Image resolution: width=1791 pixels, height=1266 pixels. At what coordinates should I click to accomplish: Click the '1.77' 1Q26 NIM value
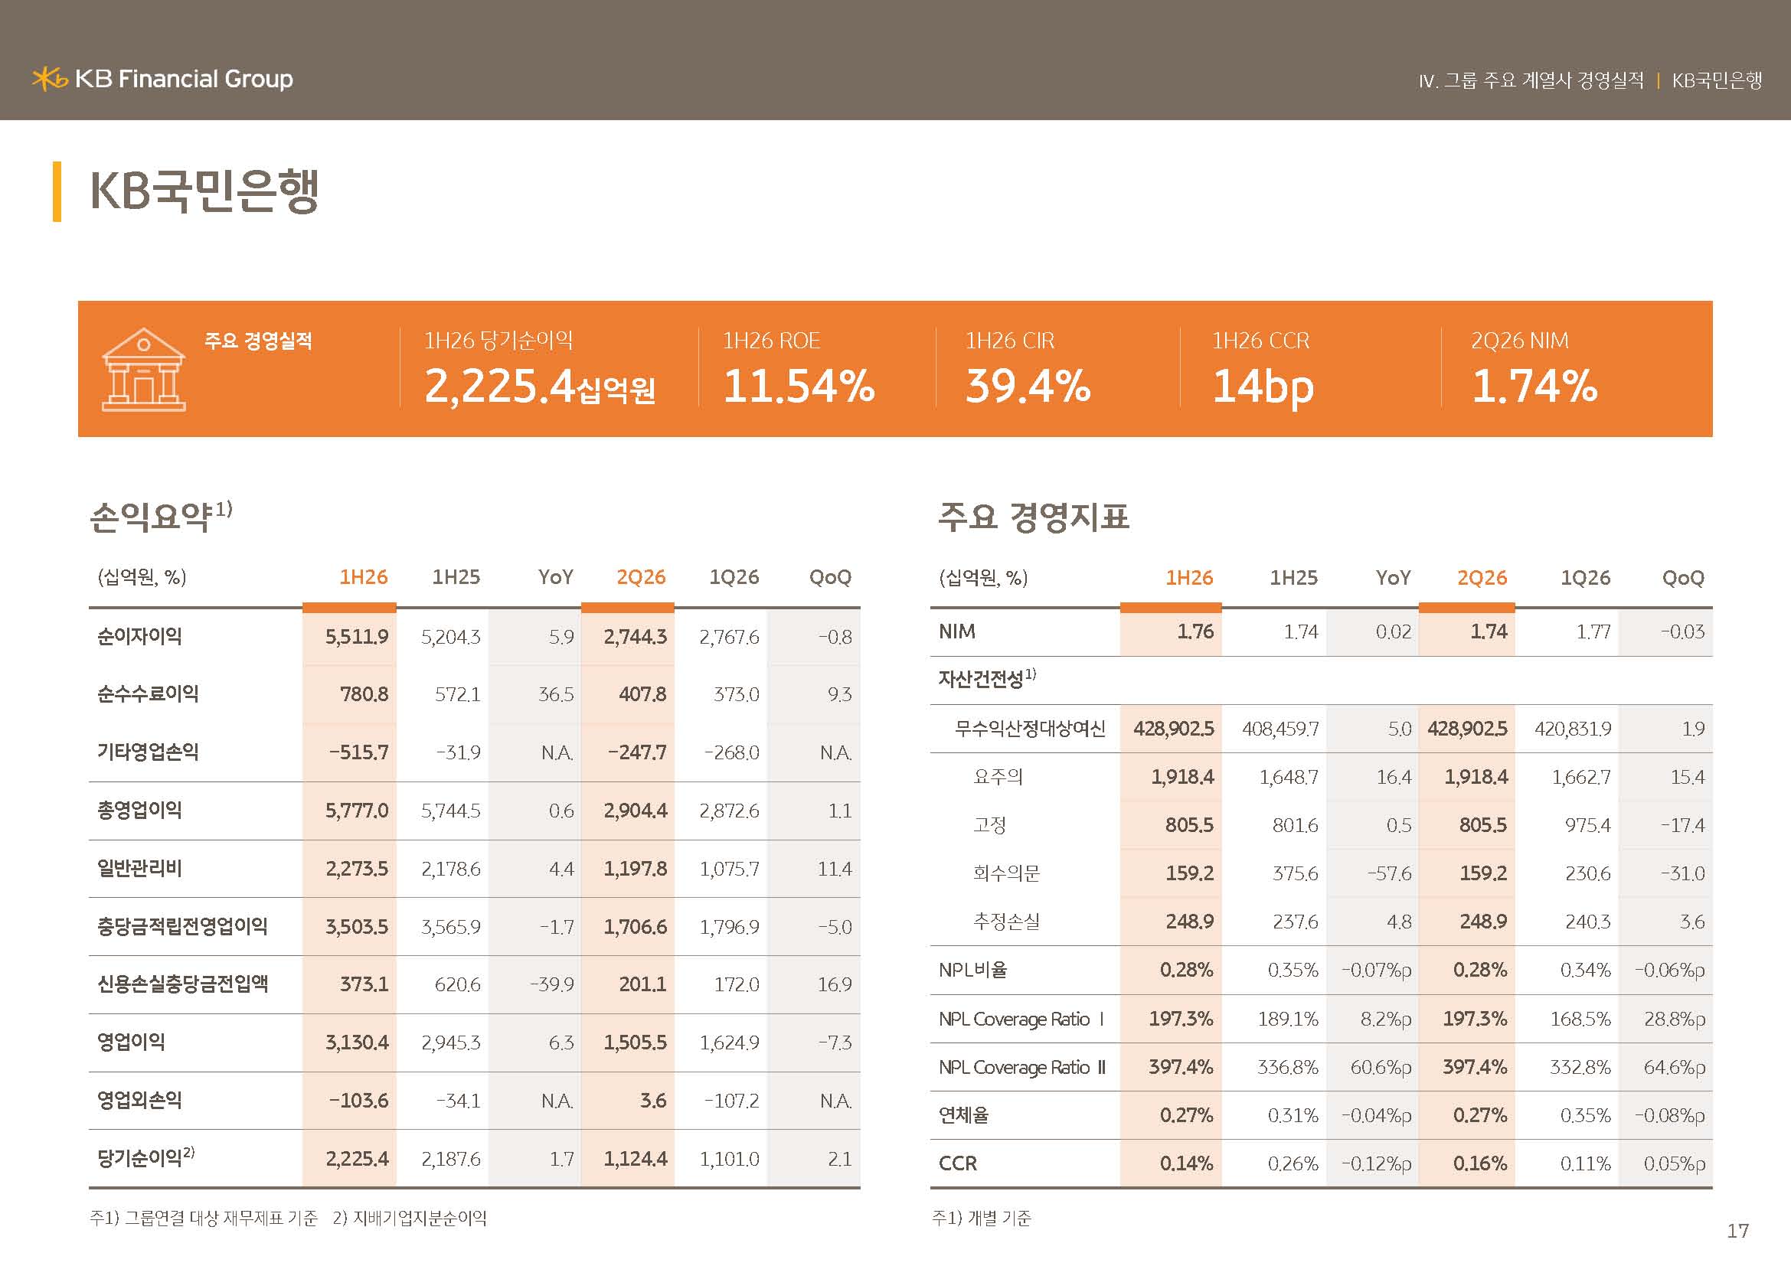click(1593, 632)
